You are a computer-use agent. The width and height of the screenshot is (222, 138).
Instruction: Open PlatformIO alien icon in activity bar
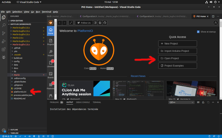pyautogui.click(x=4, y=57)
